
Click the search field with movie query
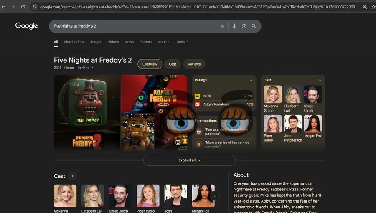pyautogui.click(x=135, y=26)
